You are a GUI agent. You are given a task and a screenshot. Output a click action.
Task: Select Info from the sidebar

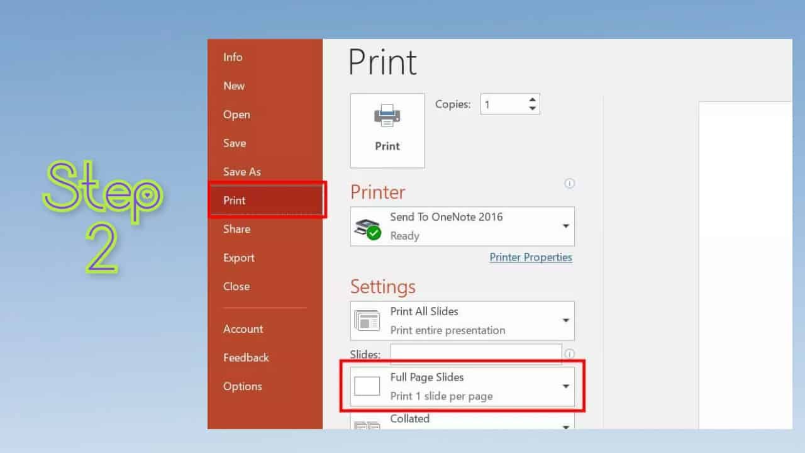pos(233,57)
